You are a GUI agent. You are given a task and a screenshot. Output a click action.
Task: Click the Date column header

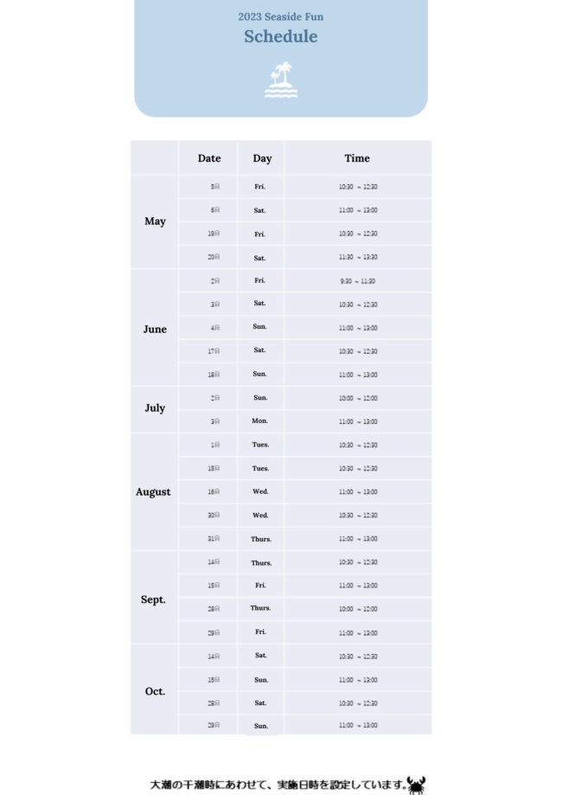pyautogui.click(x=209, y=158)
